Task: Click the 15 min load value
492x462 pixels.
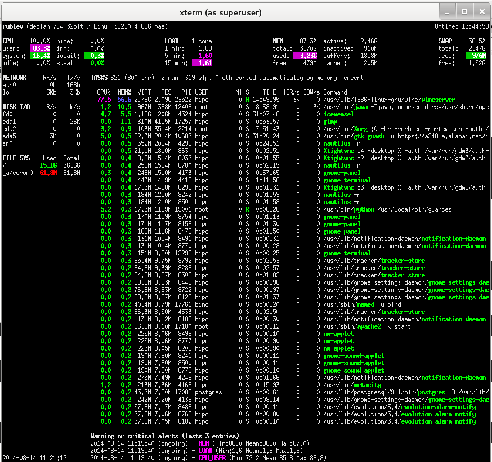Action: pyautogui.click(x=203, y=62)
